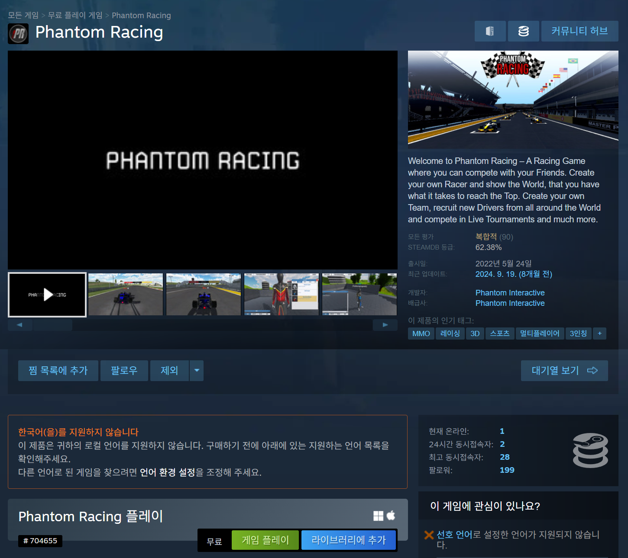Click the game header capsule image

coord(513,99)
